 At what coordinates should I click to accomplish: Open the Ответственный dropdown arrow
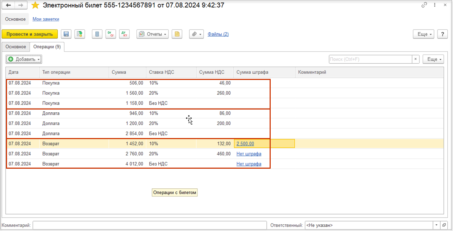point(436,225)
